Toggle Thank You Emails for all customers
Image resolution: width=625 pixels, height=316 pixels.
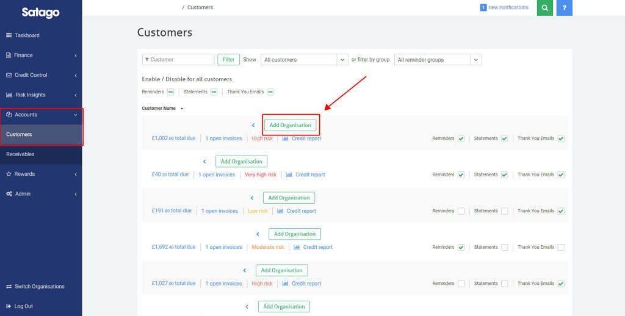tap(270, 92)
